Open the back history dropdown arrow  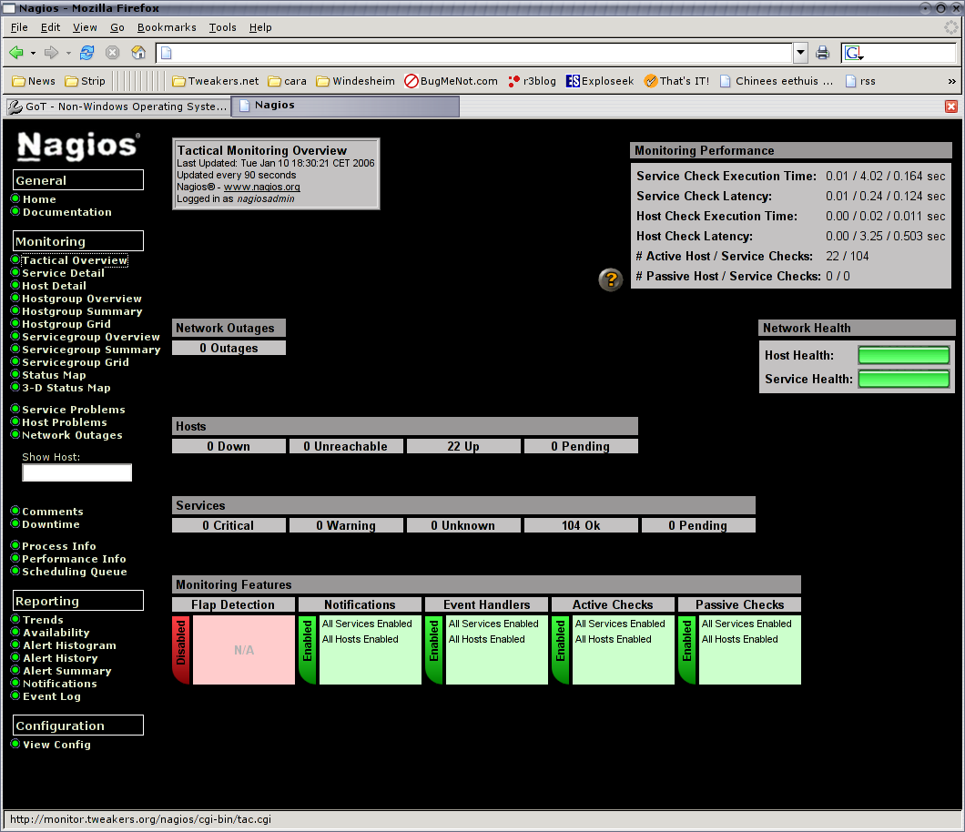click(x=33, y=54)
